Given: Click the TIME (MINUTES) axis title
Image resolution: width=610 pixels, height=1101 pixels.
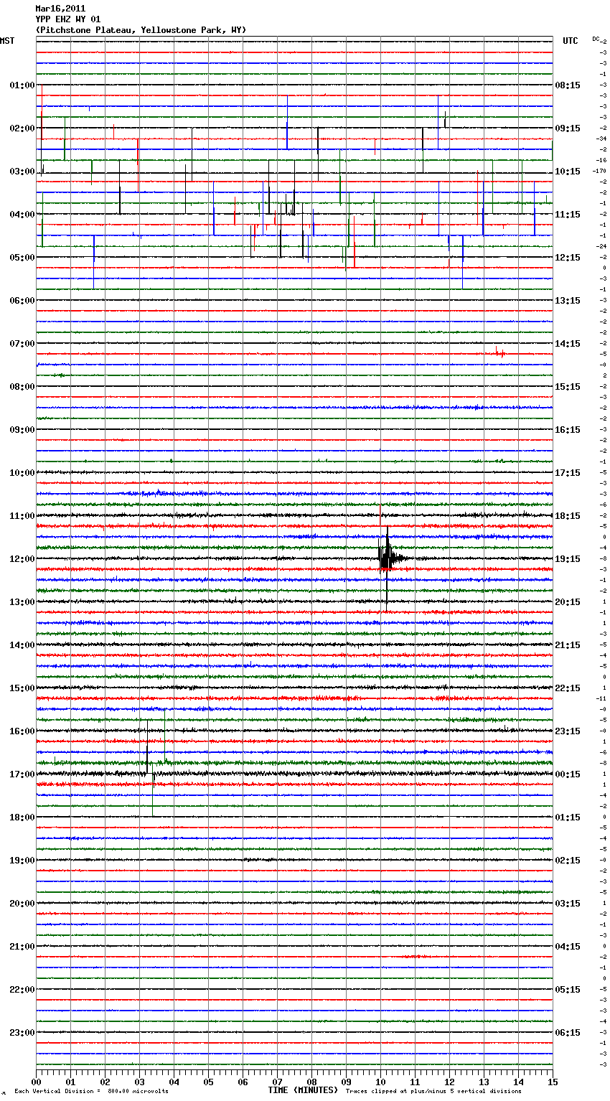Looking at the screenshot, I should click(x=303, y=1090).
